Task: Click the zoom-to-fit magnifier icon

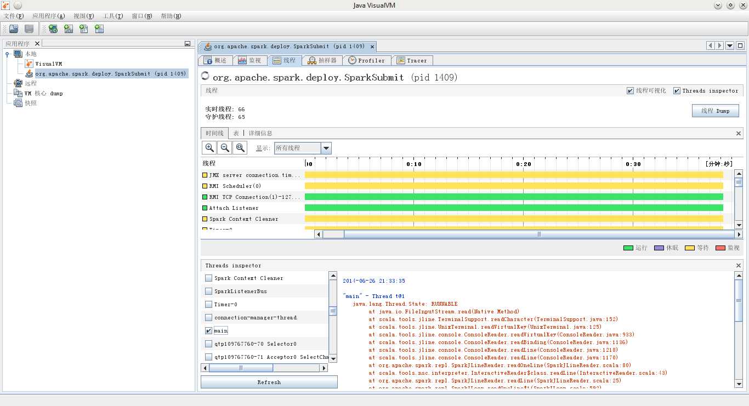Action: coord(240,147)
